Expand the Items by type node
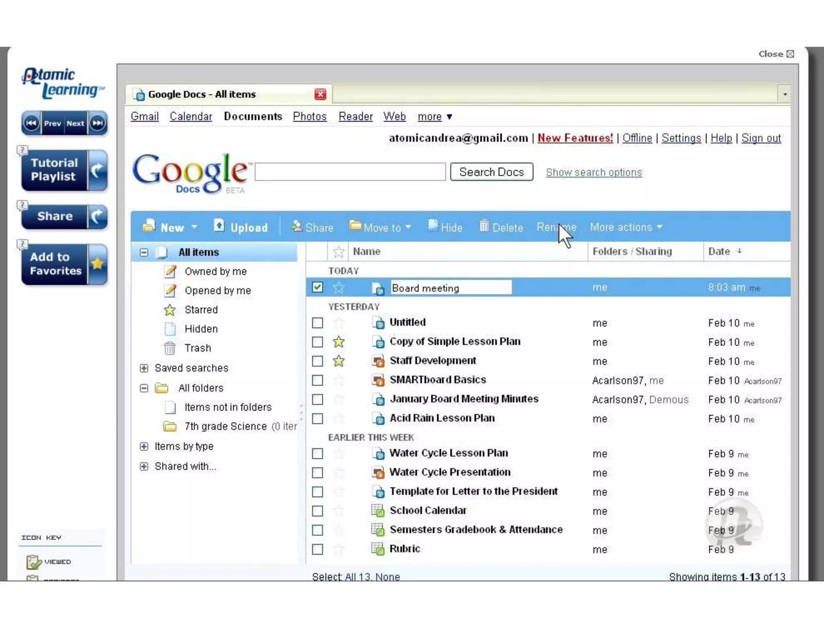The width and height of the screenshot is (824, 618). point(144,446)
